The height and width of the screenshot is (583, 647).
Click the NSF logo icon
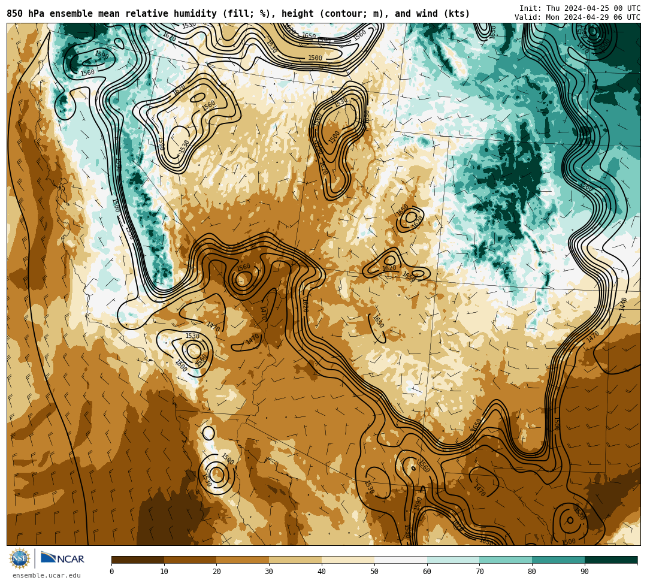click(x=20, y=559)
